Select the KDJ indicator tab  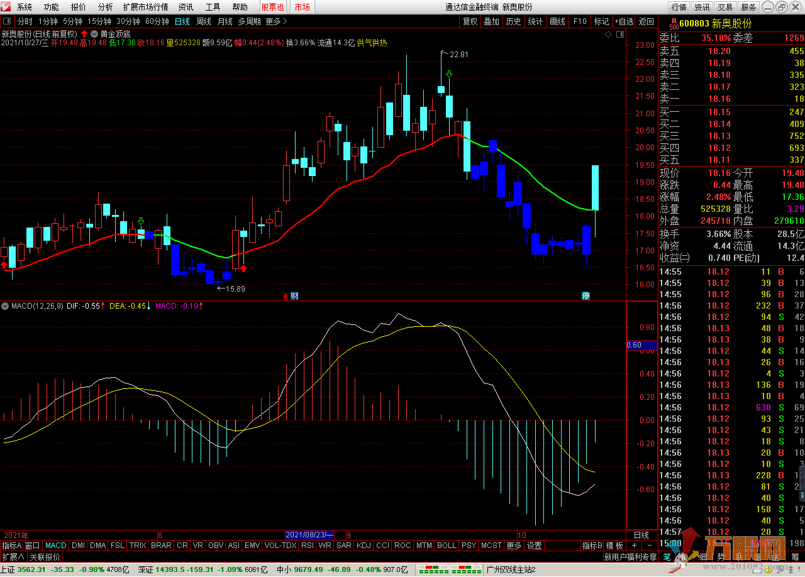pyautogui.click(x=364, y=546)
